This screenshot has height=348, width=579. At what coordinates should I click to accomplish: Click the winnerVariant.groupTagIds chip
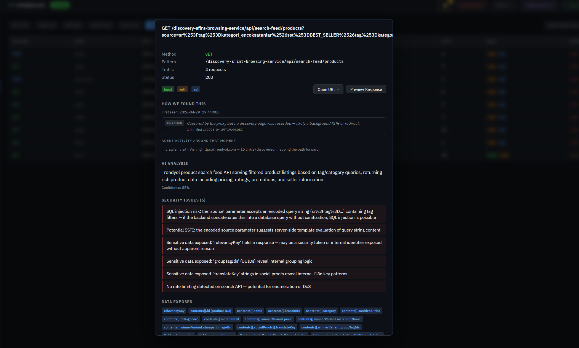[330, 327]
